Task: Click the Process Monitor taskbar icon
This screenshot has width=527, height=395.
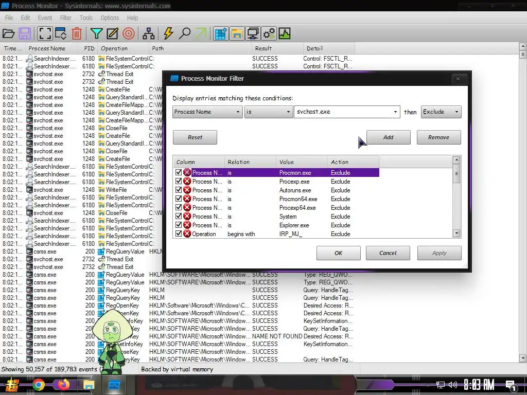Action: [x=114, y=385]
